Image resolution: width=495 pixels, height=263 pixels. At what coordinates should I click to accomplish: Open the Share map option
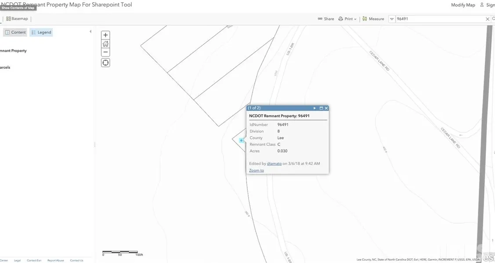pos(326,19)
